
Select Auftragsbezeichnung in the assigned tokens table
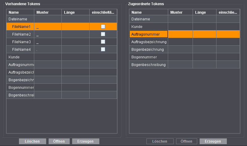coord(149,42)
